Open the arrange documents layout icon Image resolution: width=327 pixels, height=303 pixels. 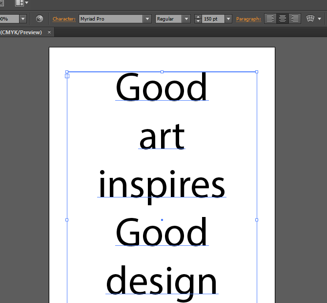coord(20,3)
